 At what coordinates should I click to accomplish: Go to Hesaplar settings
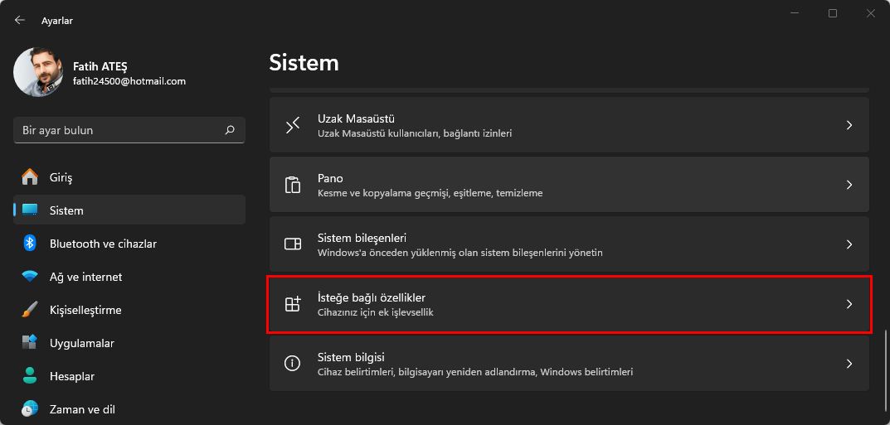coord(129,376)
